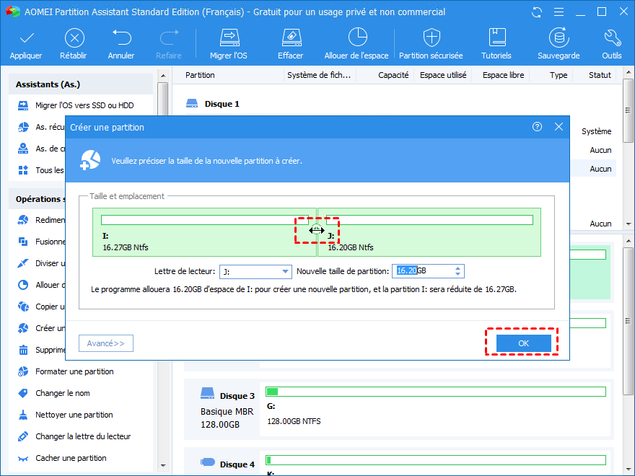The height and width of the screenshot is (476, 635).
Task: Select Cacher une partition operation
Action: click(x=71, y=458)
